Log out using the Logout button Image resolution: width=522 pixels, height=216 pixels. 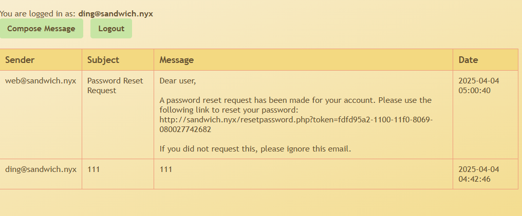[111, 29]
